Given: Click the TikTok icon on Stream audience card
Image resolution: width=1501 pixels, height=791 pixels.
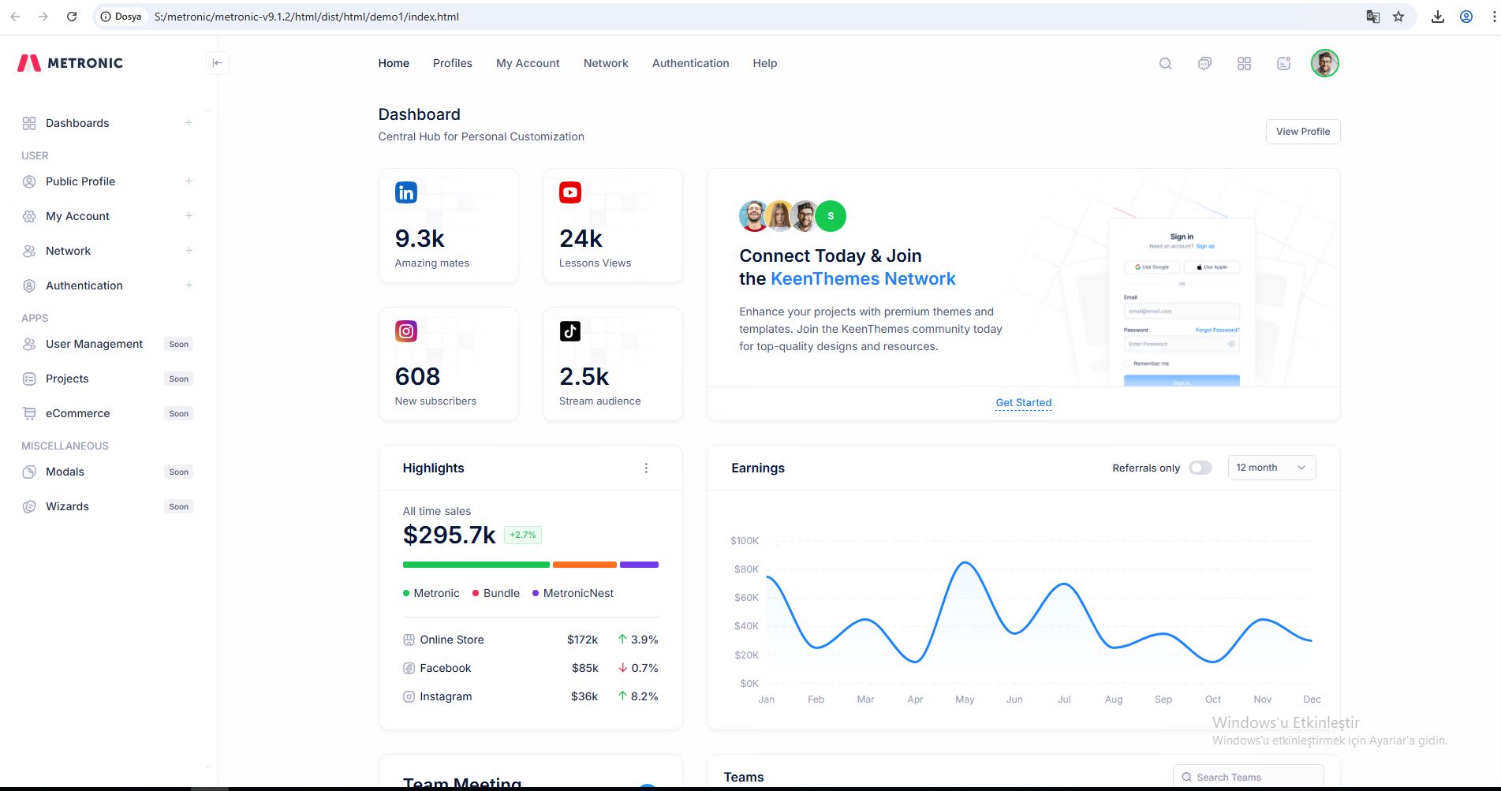Looking at the screenshot, I should [569, 331].
